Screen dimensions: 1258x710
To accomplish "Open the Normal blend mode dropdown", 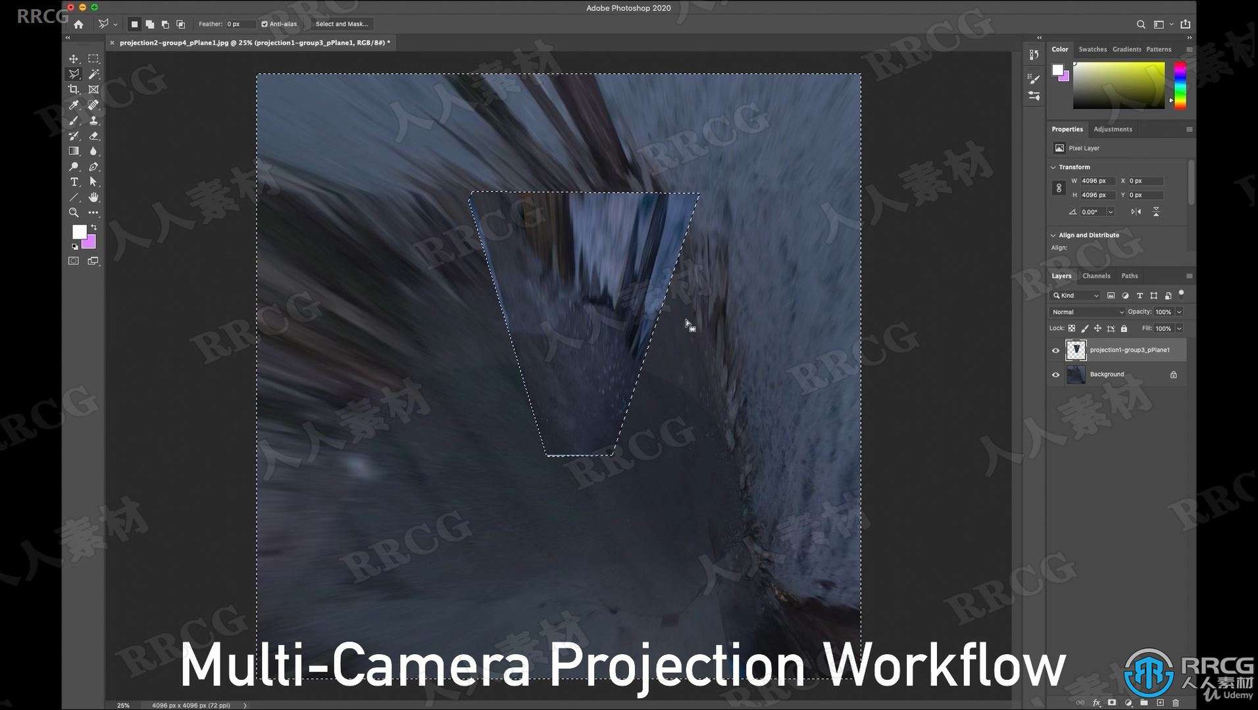I will pyautogui.click(x=1087, y=312).
